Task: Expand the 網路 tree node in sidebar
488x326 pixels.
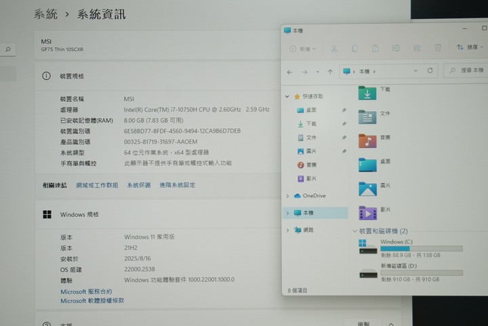Action: pos(287,230)
